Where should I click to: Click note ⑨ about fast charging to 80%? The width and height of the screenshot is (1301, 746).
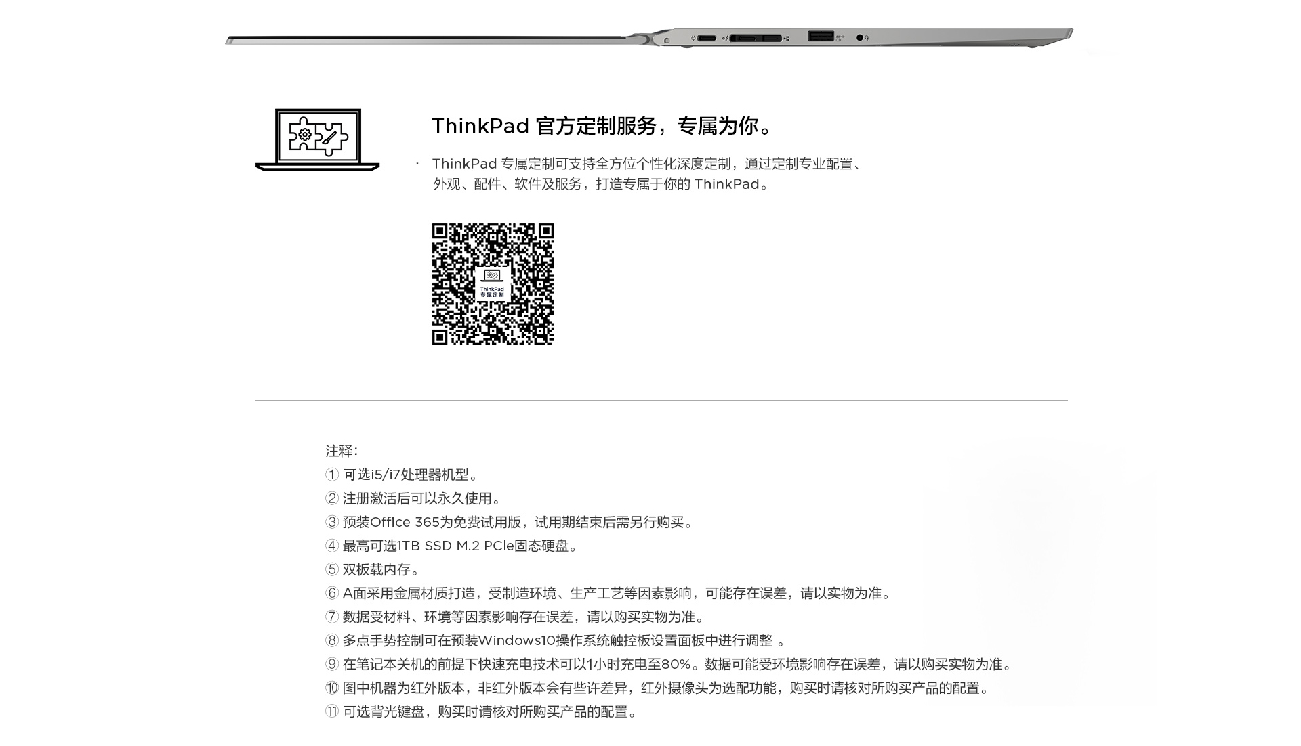coord(669,664)
